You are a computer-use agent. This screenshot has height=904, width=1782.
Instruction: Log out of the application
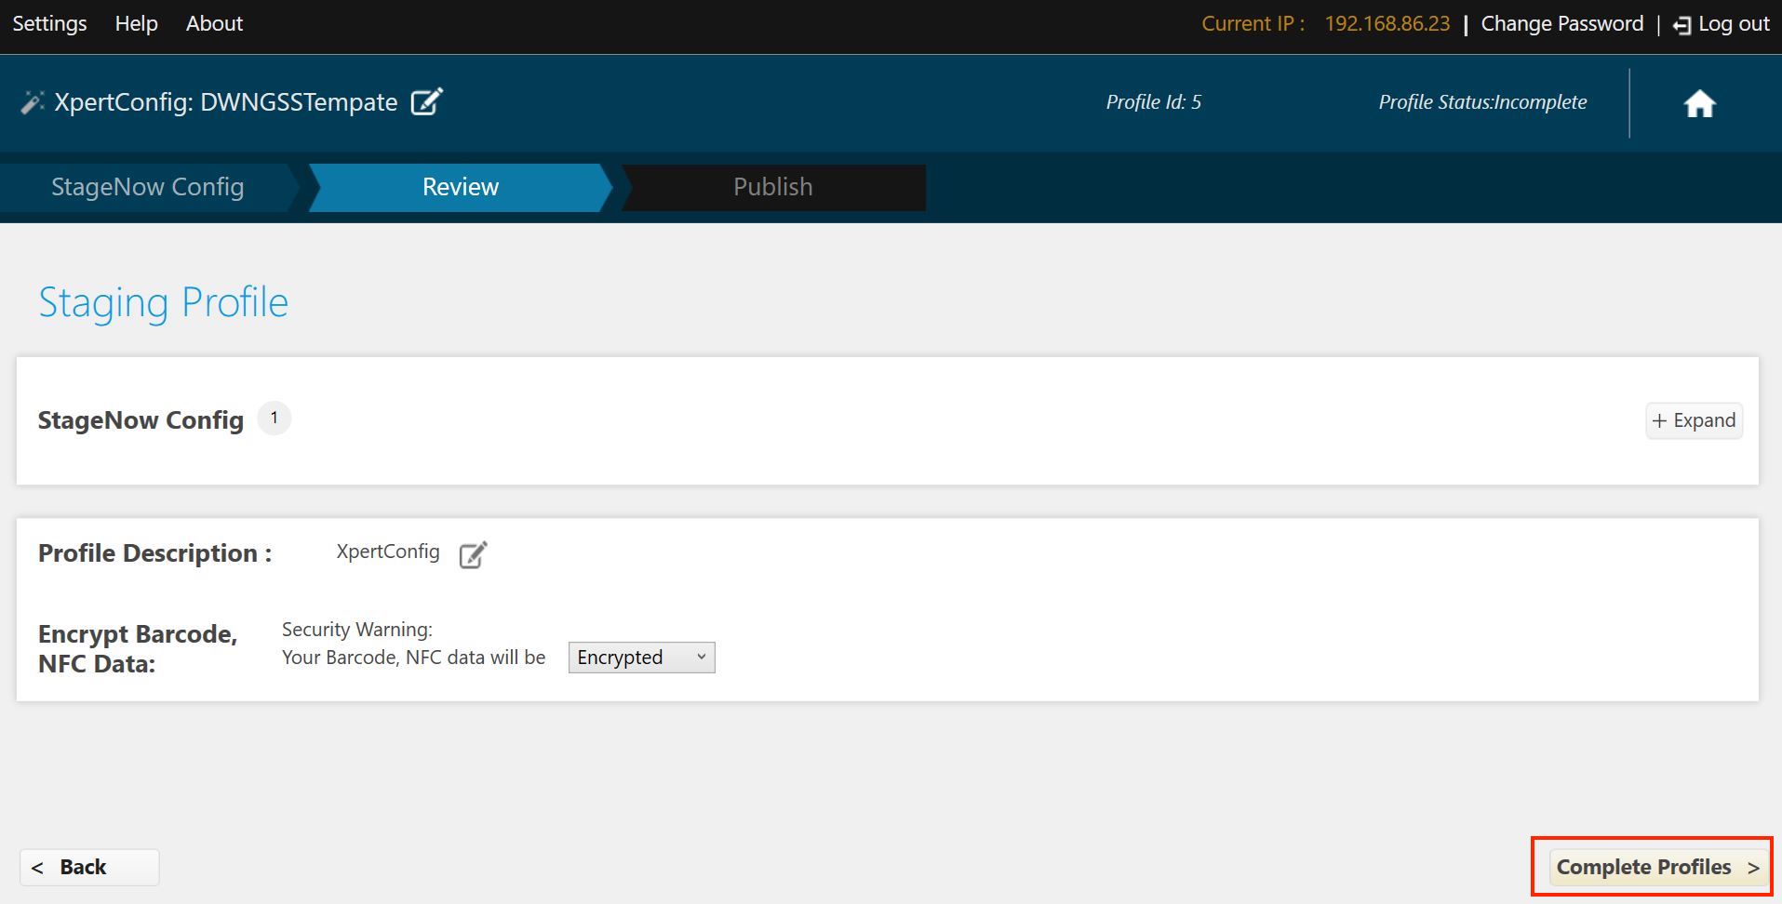(x=1722, y=24)
